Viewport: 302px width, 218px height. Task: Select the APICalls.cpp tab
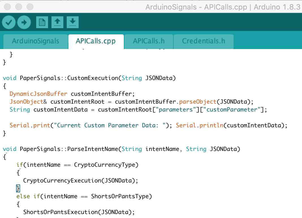click(x=96, y=41)
